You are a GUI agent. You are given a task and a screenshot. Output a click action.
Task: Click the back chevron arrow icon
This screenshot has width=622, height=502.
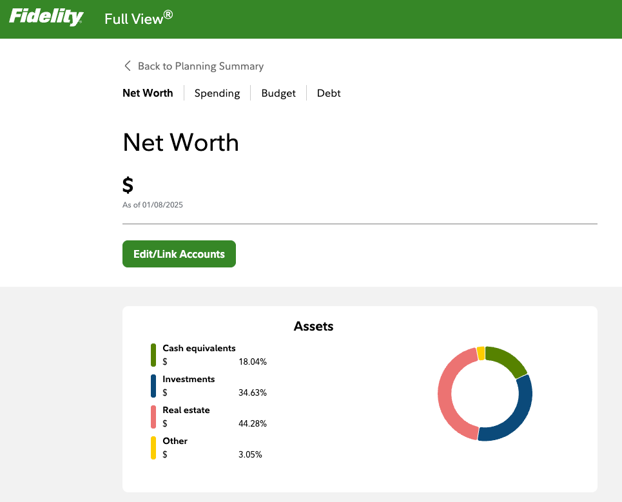(128, 66)
